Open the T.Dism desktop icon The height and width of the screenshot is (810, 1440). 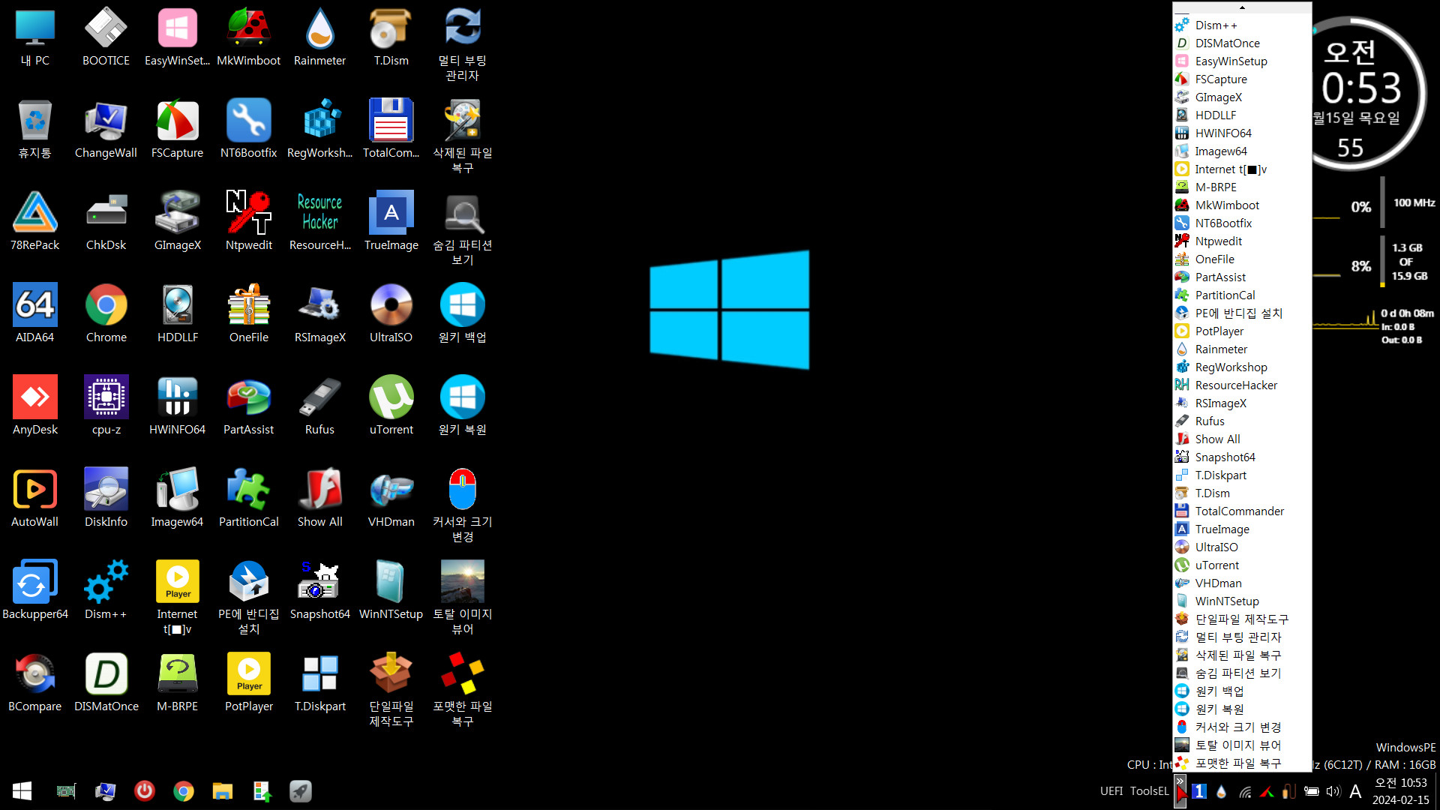pyautogui.click(x=391, y=37)
